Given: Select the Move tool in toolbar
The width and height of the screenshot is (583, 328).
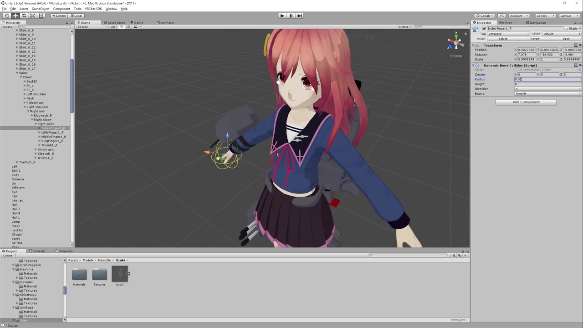Looking at the screenshot, I should (x=15, y=15).
